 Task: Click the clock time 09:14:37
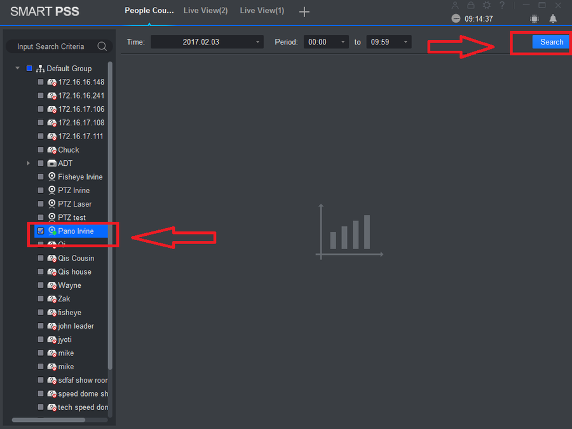pos(479,18)
